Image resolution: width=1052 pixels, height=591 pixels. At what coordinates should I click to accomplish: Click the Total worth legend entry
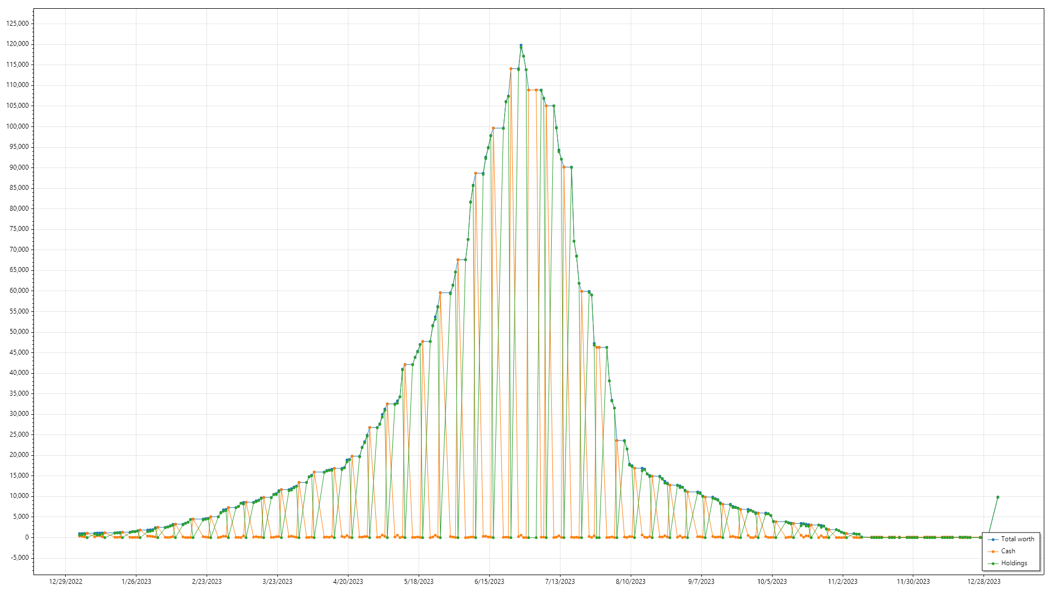point(1017,539)
